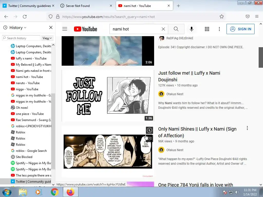Click the page vertical scrollbar thumb
Screen dimensions: 263x197
261,57
